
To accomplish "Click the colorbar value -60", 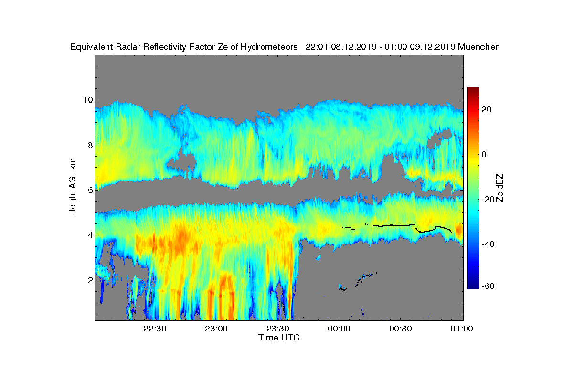I will pos(488,286).
